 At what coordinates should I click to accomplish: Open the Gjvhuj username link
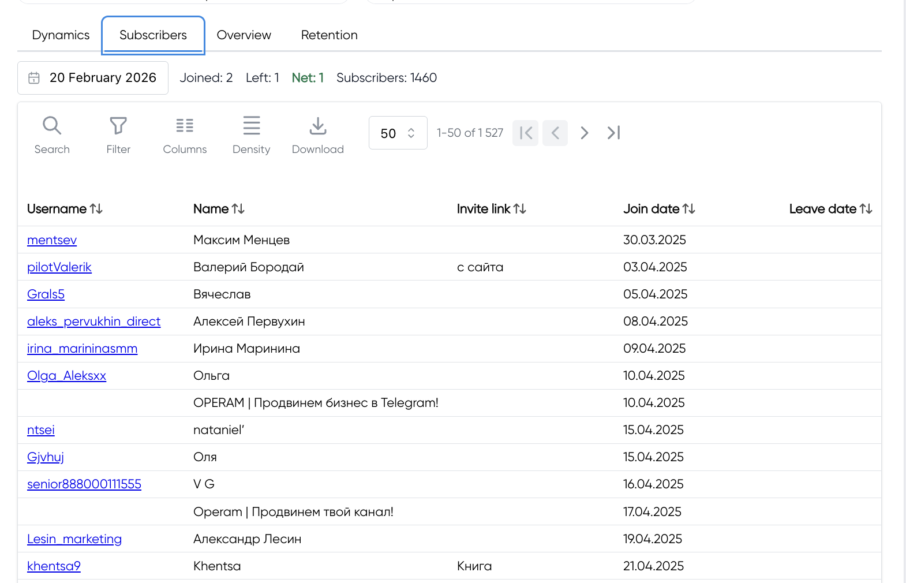[x=46, y=457]
